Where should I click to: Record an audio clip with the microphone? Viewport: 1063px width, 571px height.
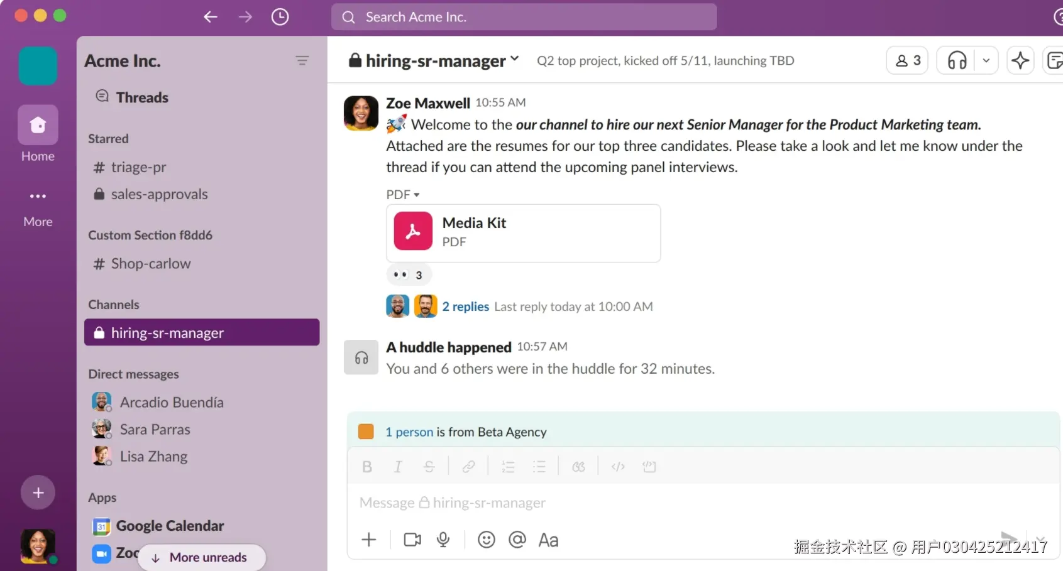pos(444,540)
